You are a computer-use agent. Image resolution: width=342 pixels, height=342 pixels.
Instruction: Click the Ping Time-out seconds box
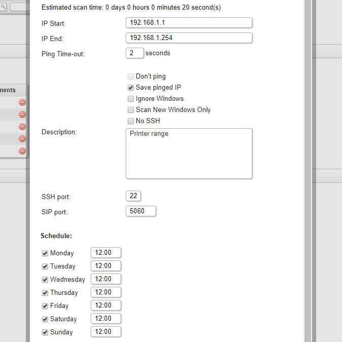pyautogui.click(x=134, y=53)
